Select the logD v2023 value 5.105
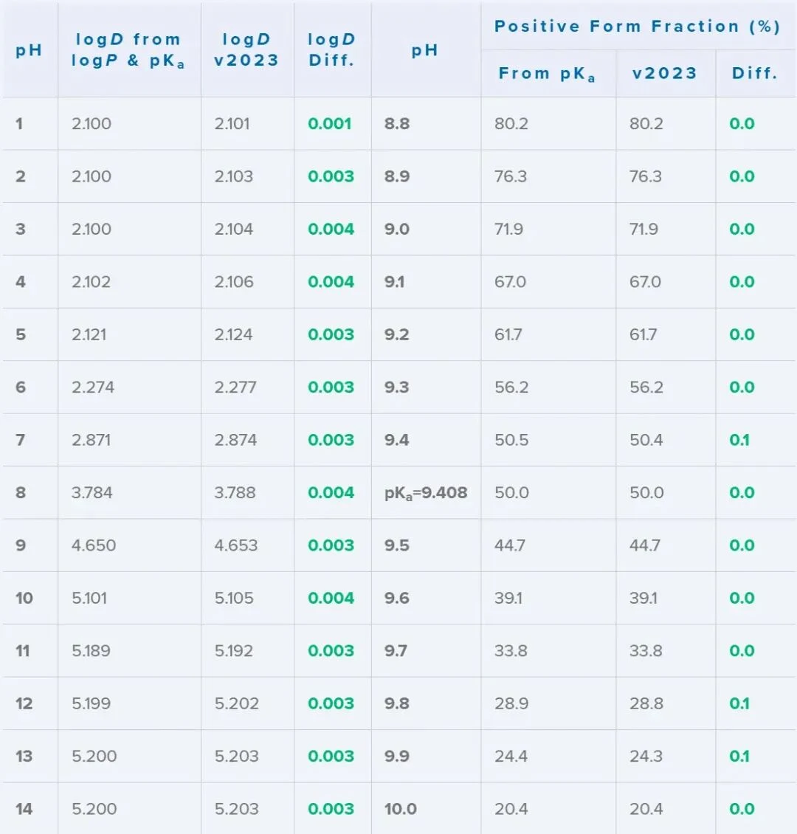 [x=234, y=598]
